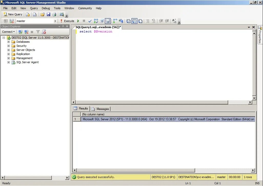Image resolution: width=263 pixels, height=186 pixels.
Task: Open the active files dropdown arrow
Action: [249, 27]
